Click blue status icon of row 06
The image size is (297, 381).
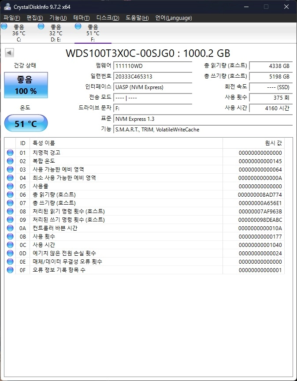[x=10, y=194]
